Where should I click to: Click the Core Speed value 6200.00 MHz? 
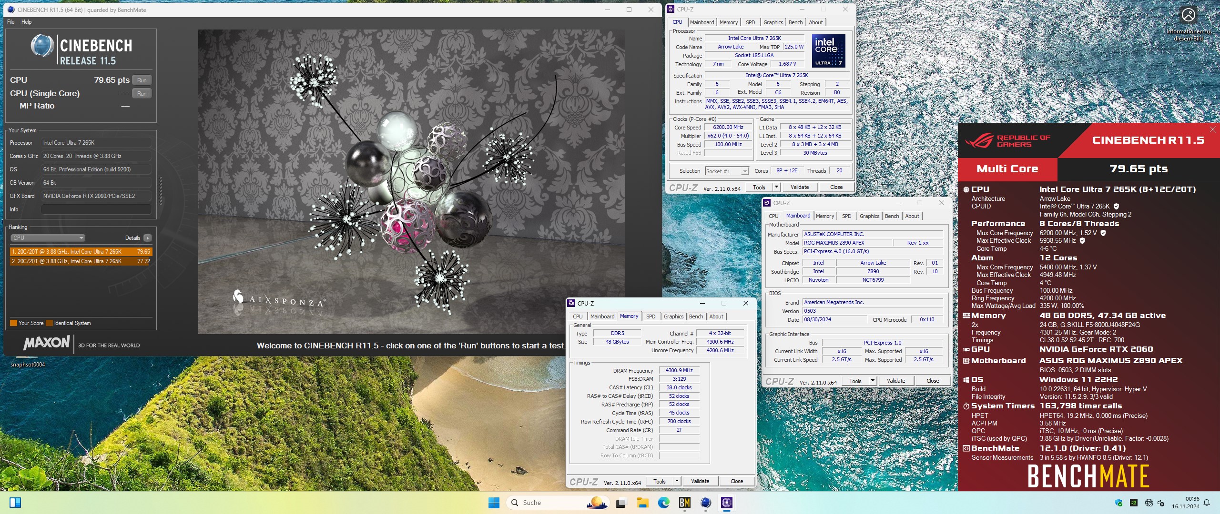[x=728, y=128]
